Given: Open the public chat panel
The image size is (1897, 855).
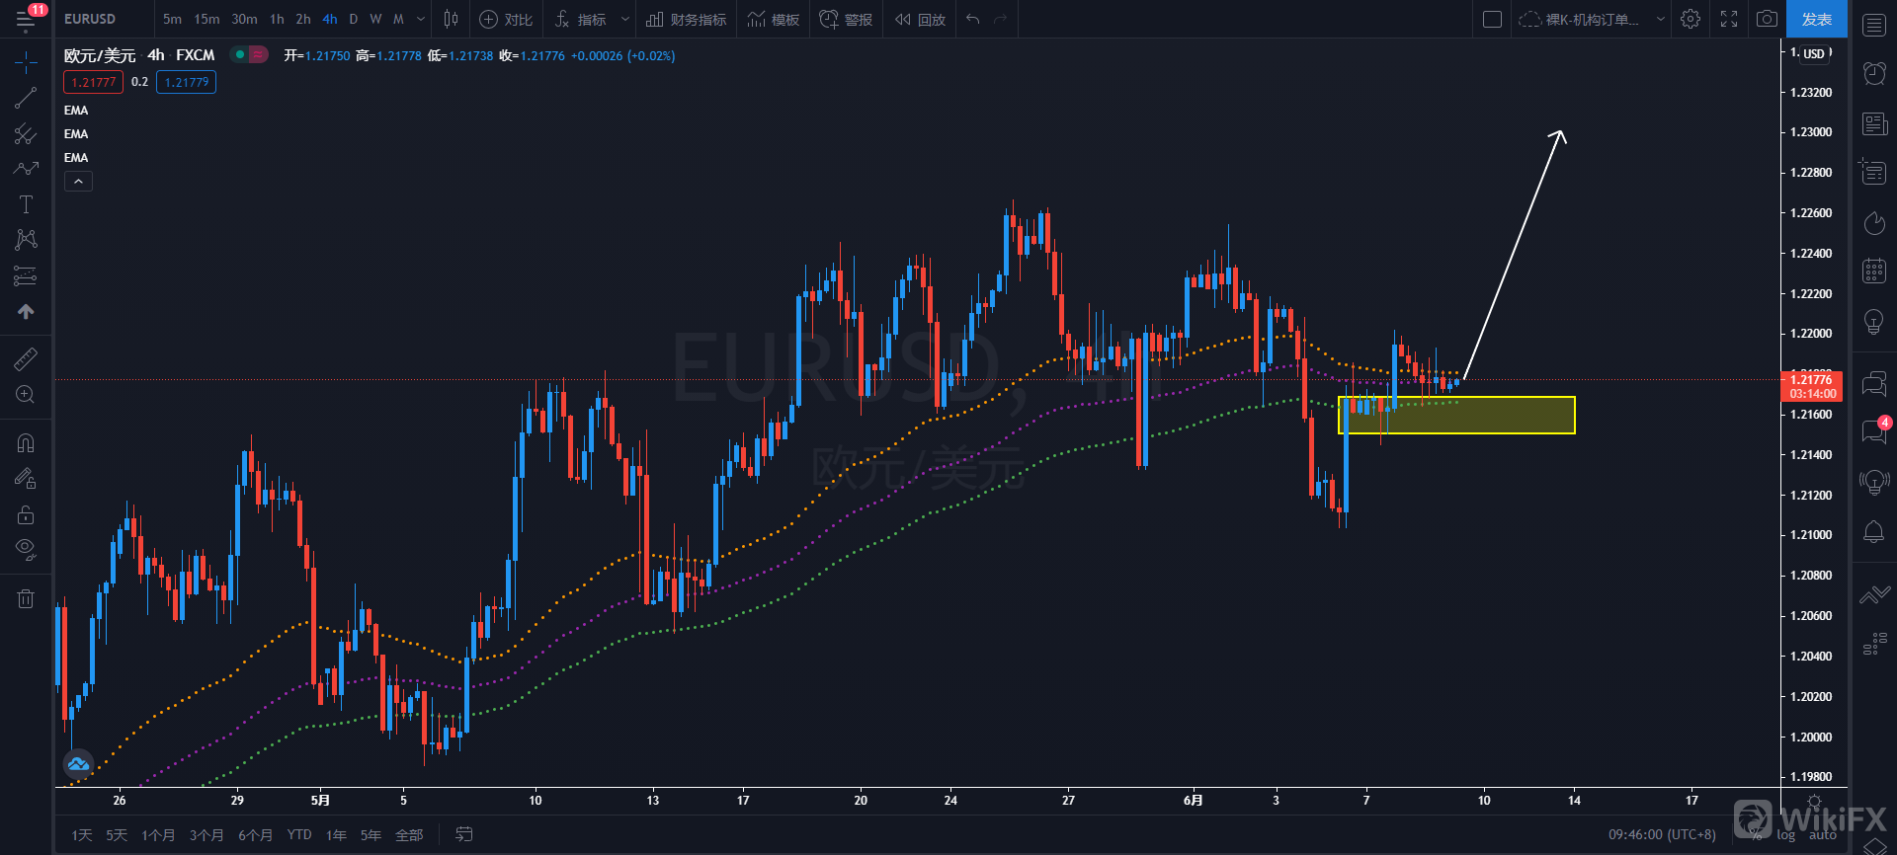Looking at the screenshot, I should click(x=1874, y=382).
